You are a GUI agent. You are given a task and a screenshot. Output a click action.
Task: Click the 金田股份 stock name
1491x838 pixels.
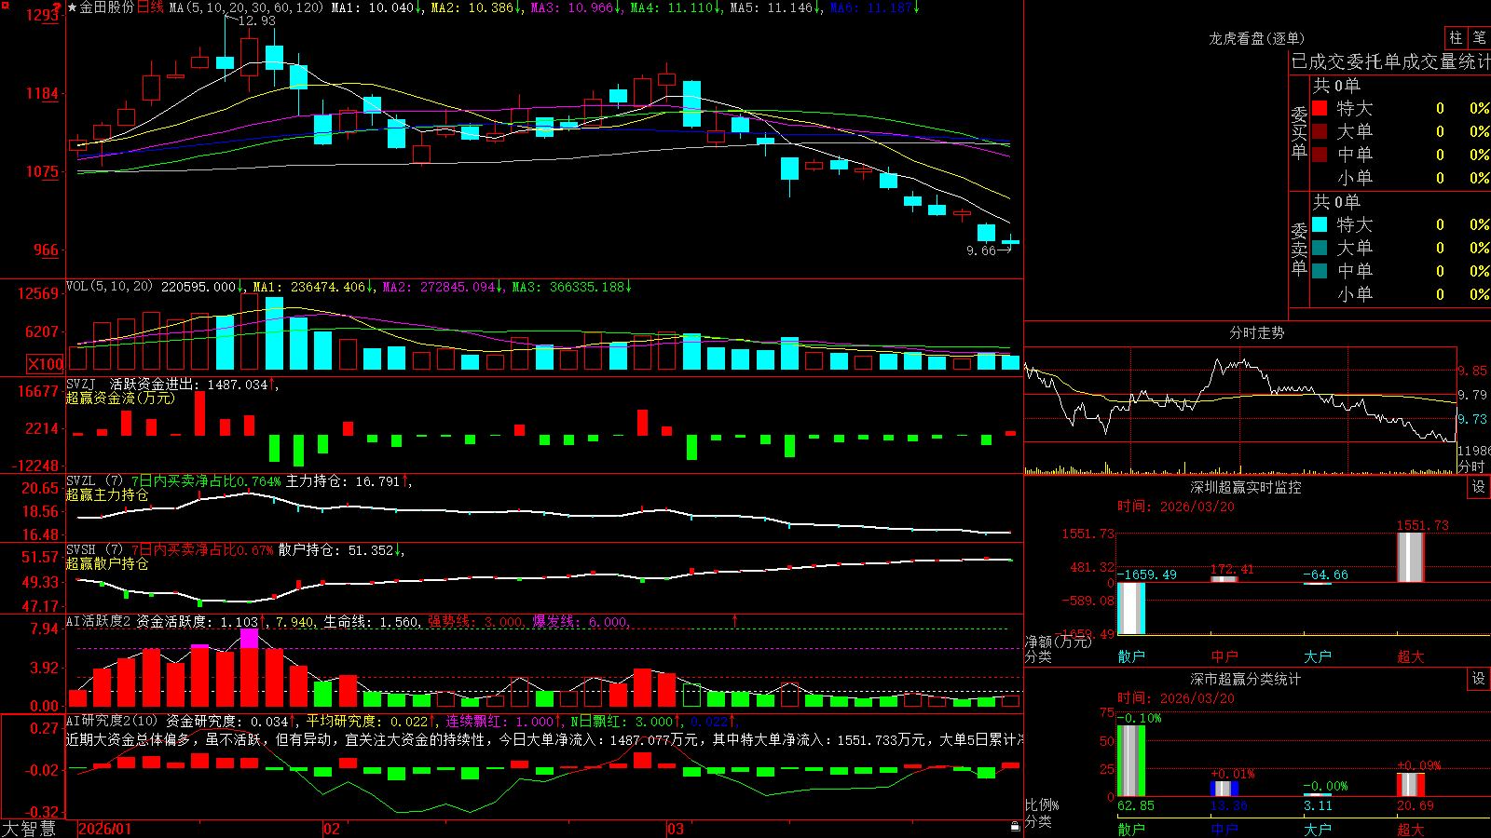[x=106, y=7]
